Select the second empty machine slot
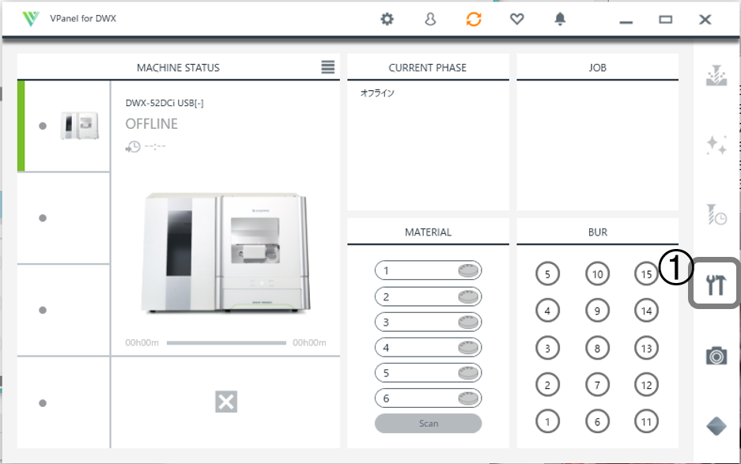Screen dimensions: 741x464 click(63, 218)
